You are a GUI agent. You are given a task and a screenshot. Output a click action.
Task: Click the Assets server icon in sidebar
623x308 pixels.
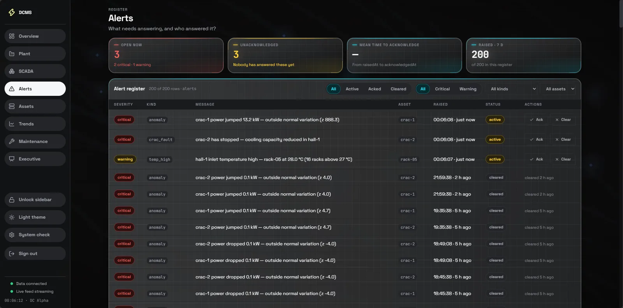coord(12,106)
